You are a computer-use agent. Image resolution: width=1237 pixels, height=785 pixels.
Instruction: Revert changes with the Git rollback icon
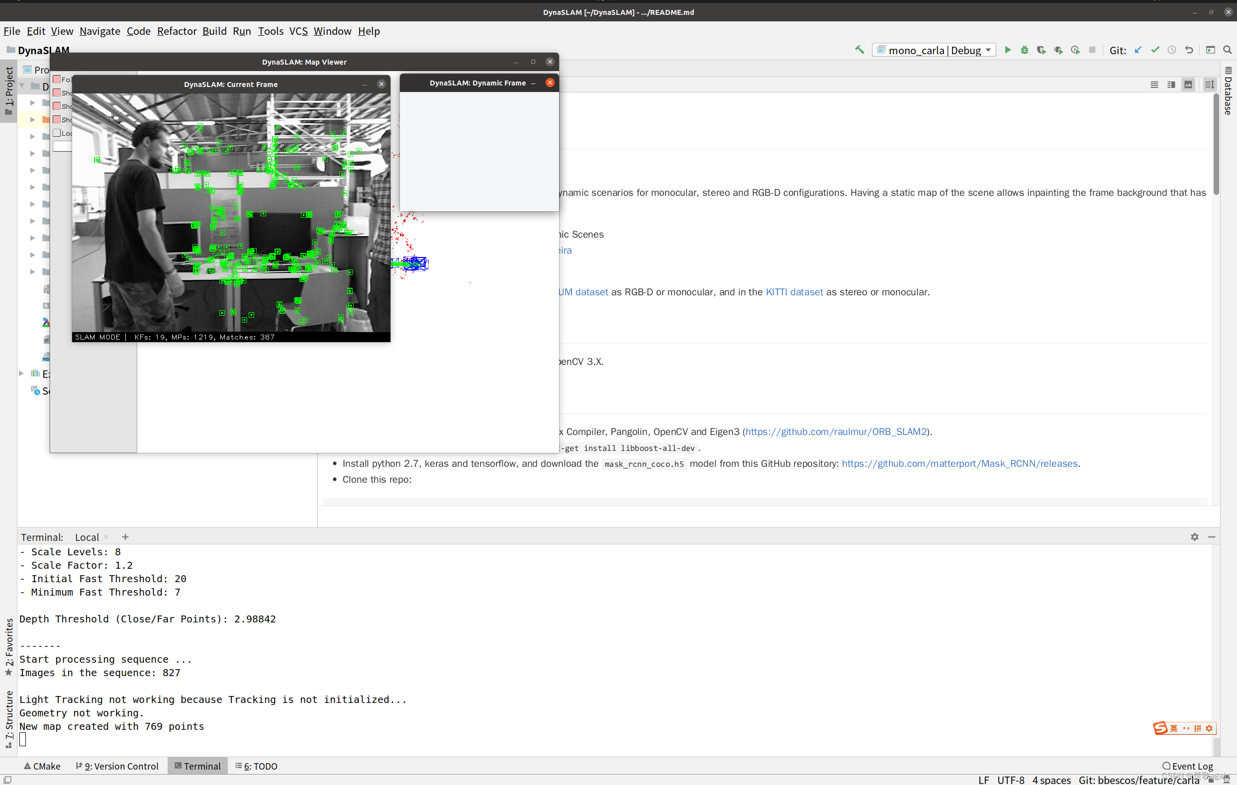(x=1189, y=50)
